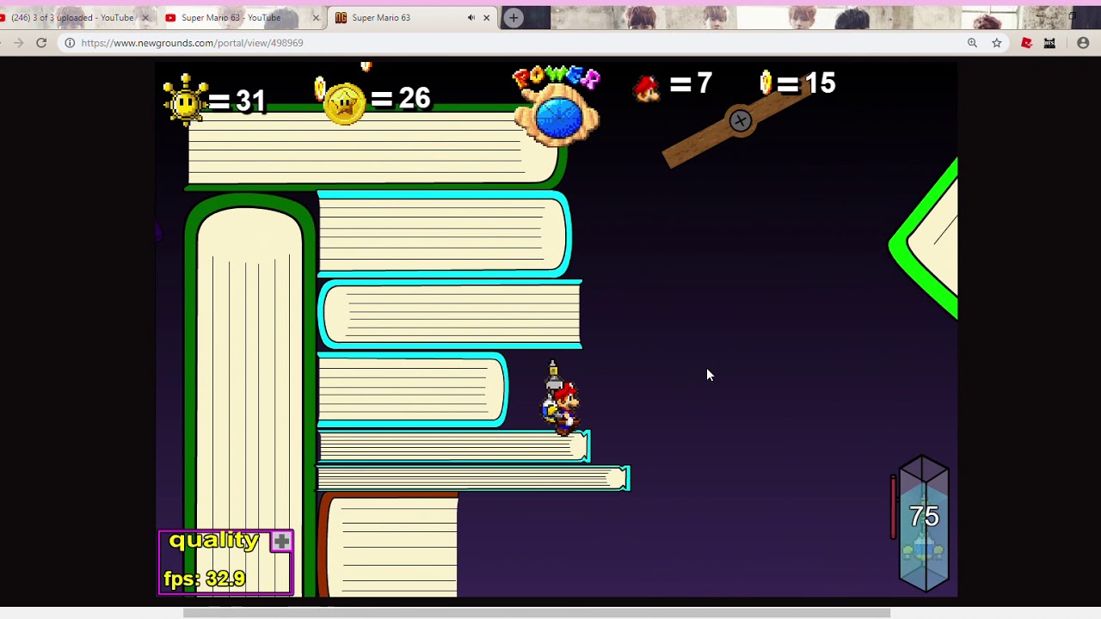
Task: Open a new browser tab
Action: click(x=514, y=17)
